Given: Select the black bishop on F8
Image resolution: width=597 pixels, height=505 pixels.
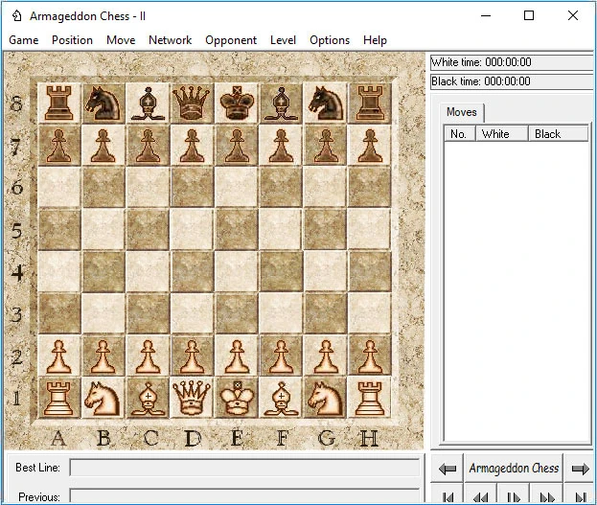Looking at the screenshot, I should [281, 103].
